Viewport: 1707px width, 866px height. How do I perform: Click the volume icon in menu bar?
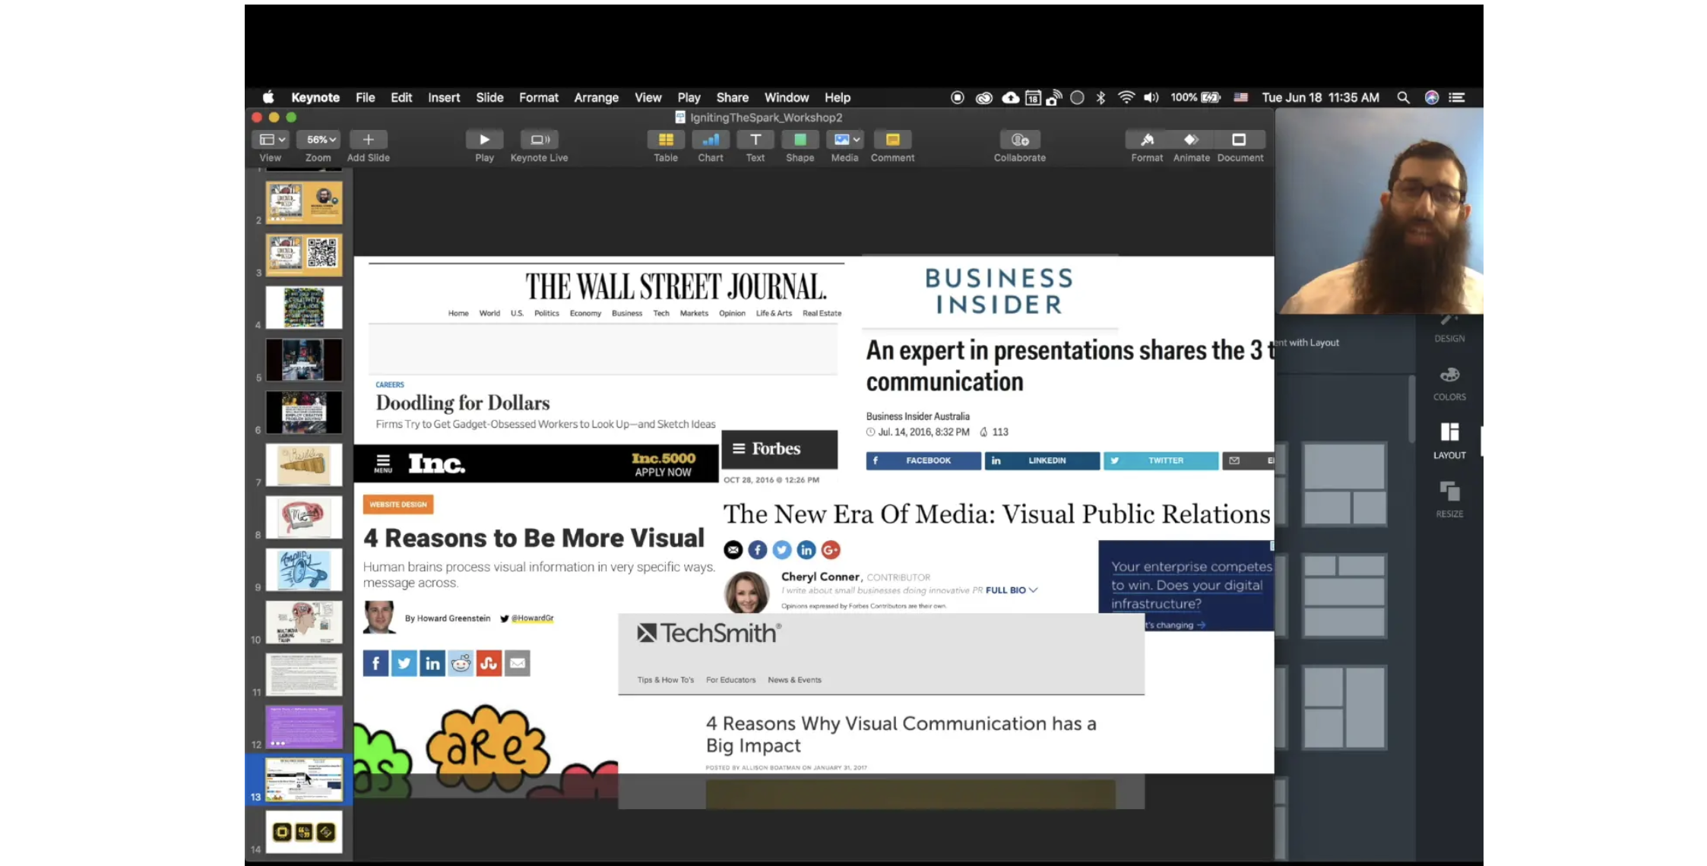(1151, 97)
